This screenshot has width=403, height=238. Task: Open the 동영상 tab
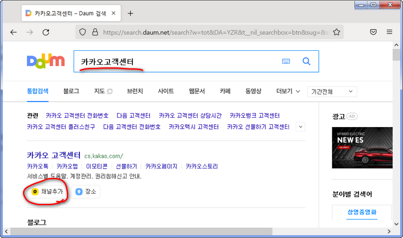click(x=254, y=91)
